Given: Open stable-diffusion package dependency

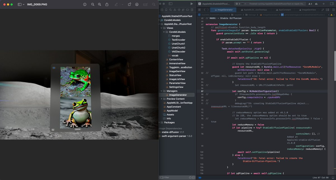Looking at the screenshot, I should (170, 132).
